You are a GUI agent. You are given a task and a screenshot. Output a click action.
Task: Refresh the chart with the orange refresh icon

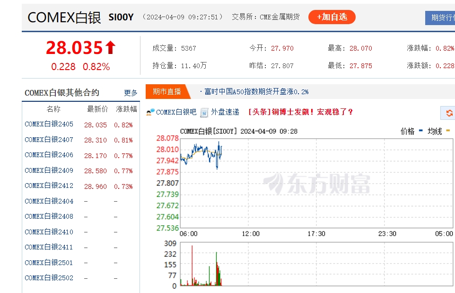point(448,113)
